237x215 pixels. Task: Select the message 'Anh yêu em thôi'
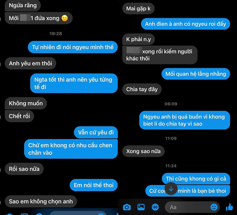[x=30, y=63]
